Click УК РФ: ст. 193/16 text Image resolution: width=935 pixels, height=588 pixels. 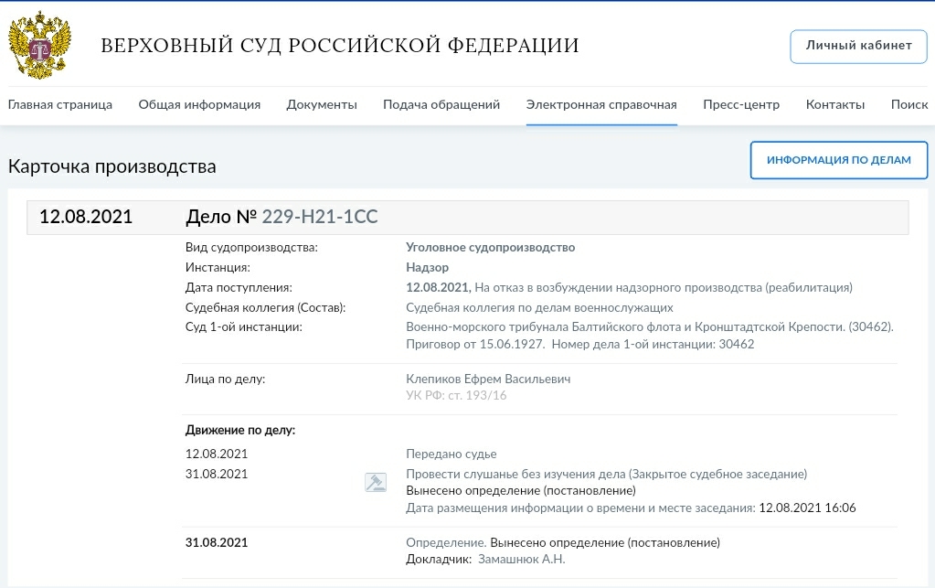(x=456, y=395)
